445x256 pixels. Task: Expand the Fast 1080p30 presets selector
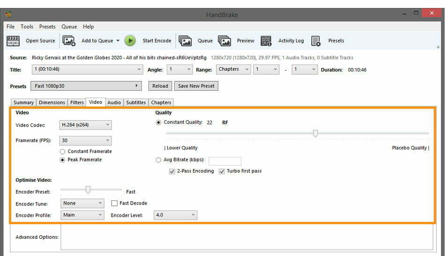coord(86,86)
